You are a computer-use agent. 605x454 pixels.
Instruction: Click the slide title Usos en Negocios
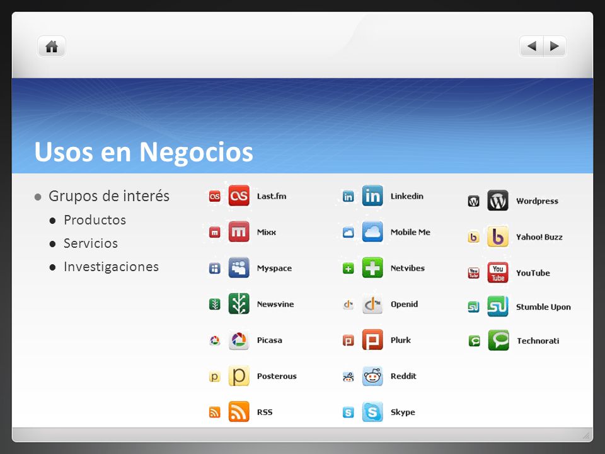(x=144, y=152)
